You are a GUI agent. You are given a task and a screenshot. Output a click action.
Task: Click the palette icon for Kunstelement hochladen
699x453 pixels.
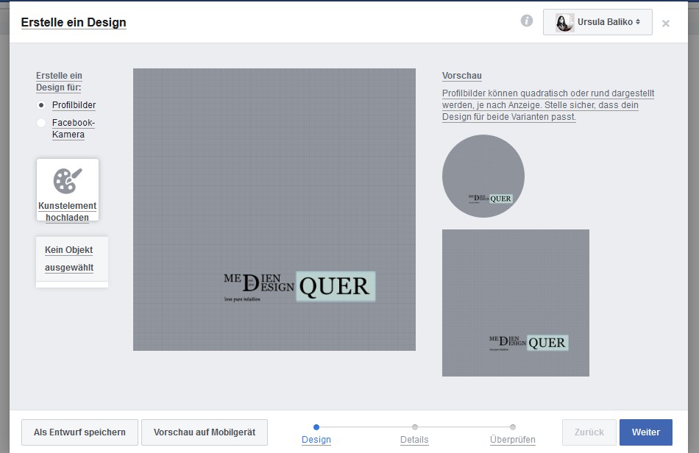point(67,180)
